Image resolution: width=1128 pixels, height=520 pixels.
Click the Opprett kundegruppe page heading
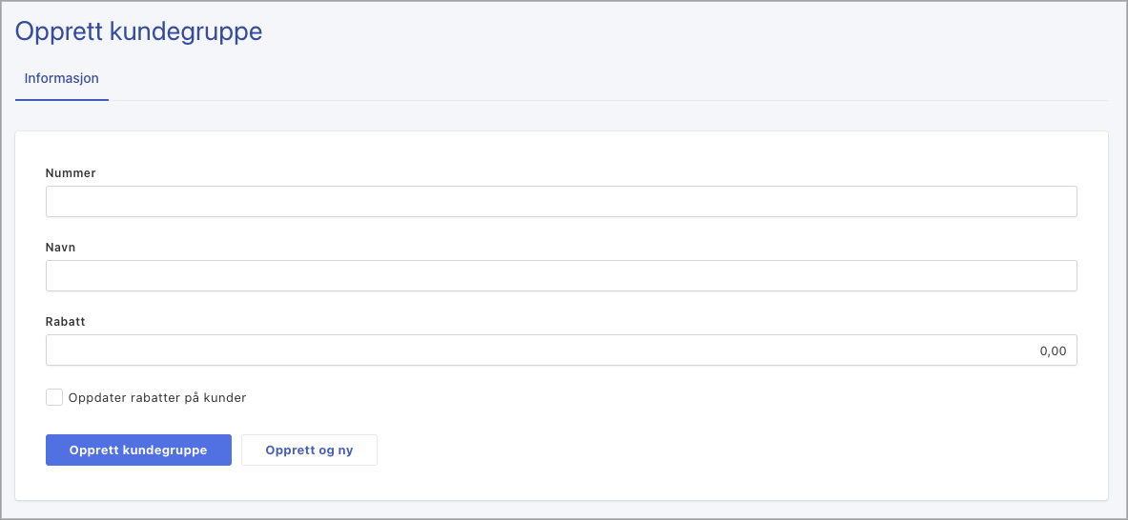tap(139, 31)
